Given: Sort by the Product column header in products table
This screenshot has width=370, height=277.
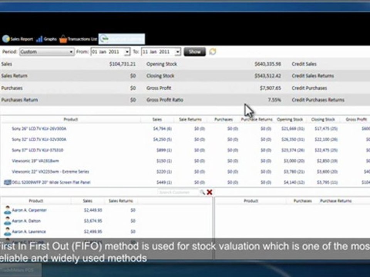Looking at the screenshot, I should 71,119.
